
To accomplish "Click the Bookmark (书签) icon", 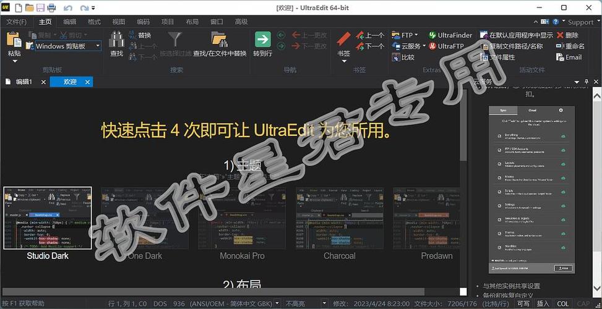I will coord(343,40).
